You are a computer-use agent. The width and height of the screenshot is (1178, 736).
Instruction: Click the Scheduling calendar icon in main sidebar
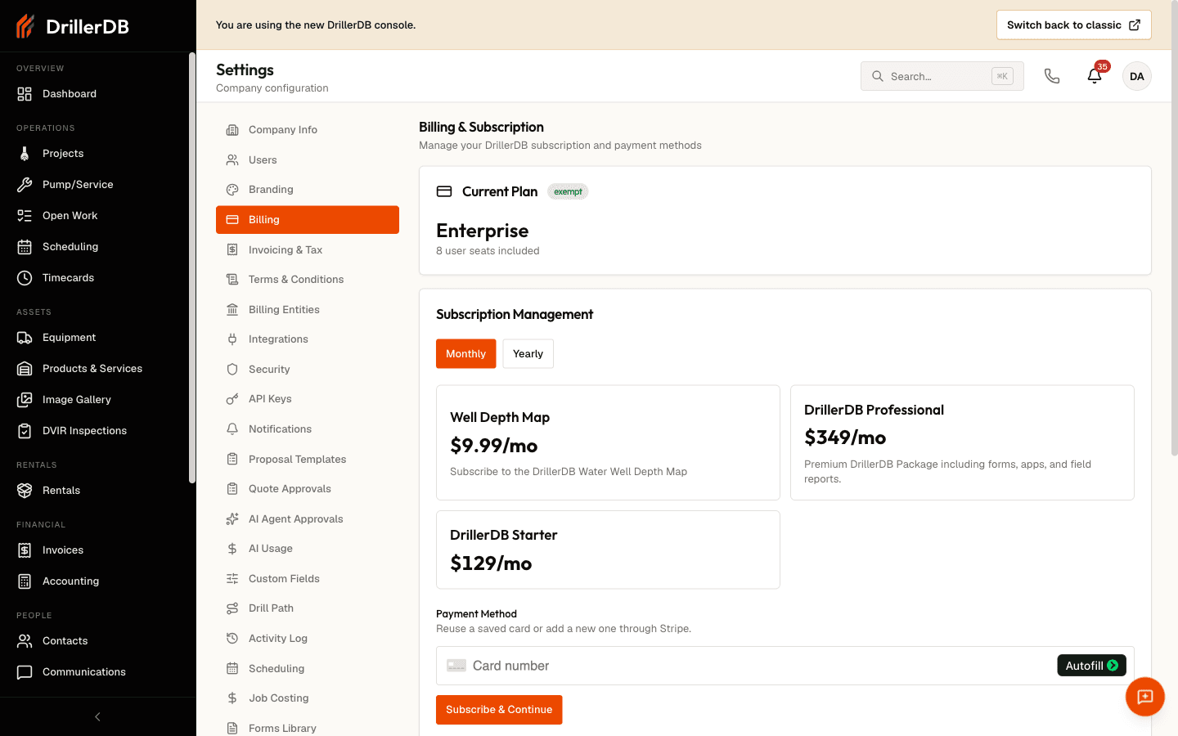25,247
